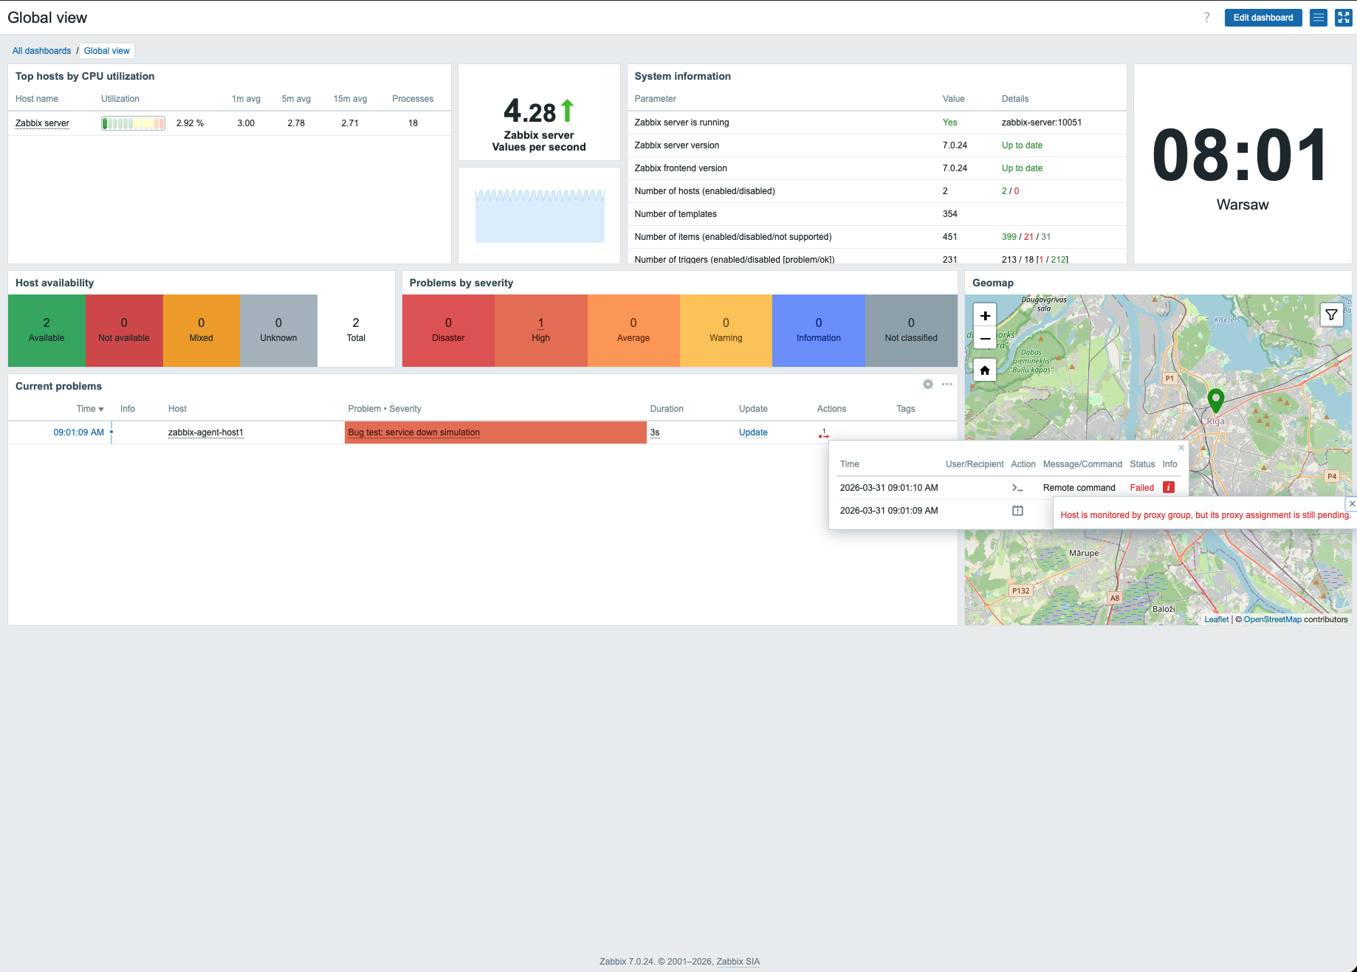Click the green map marker near Riga

tap(1215, 401)
